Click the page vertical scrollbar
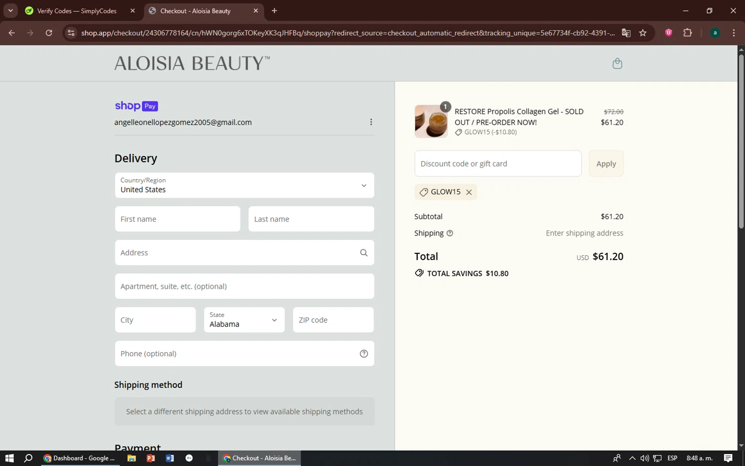The image size is (745, 466). click(x=741, y=142)
